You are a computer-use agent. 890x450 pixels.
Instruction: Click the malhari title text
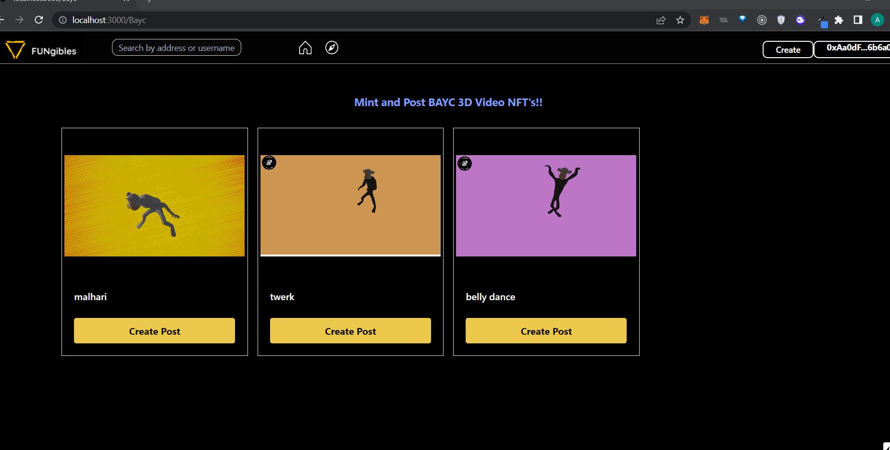coord(90,297)
